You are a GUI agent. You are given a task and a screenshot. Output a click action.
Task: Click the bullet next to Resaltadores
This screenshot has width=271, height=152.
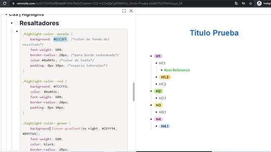tap(11, 23)
